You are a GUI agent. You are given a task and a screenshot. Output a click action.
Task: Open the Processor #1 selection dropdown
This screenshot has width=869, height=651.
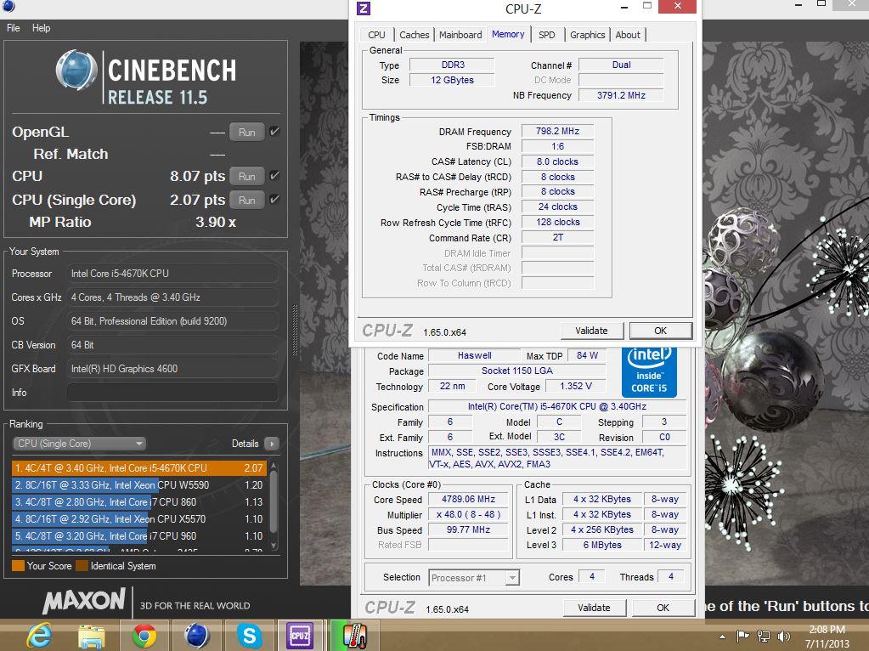[474, 578]
